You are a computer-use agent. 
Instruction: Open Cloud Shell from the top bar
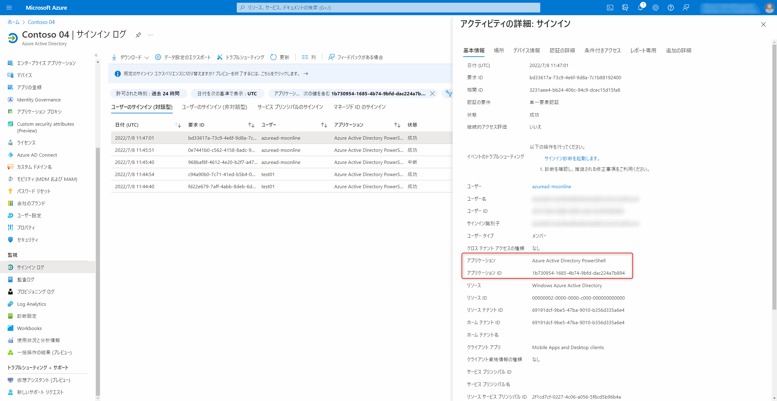coord(610,8)
